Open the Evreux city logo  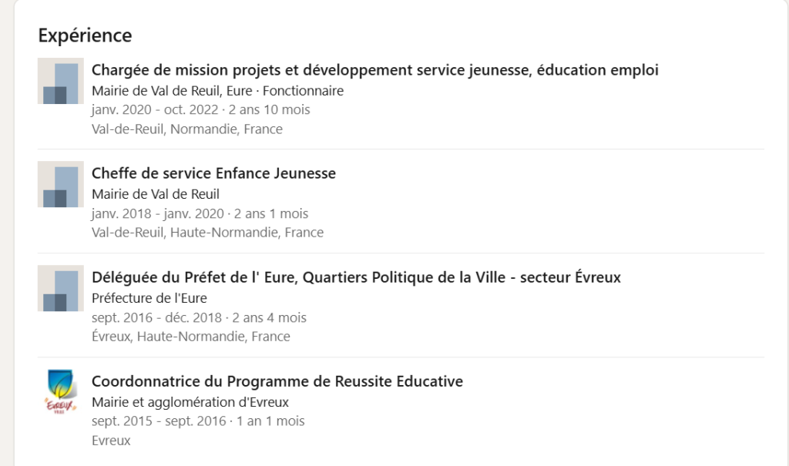point(60,392)
